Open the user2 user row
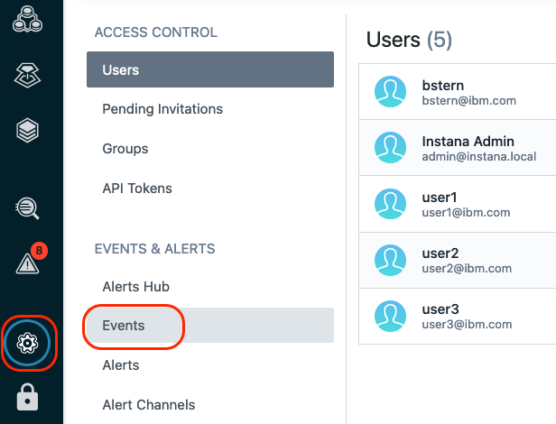The width and height of the screenshot is (556, 424). tap(458, 261)
